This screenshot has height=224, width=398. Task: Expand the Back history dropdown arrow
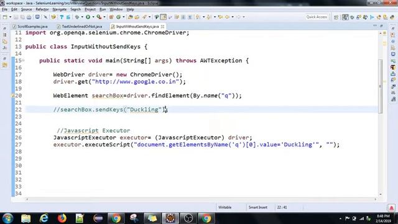point(232,17)
